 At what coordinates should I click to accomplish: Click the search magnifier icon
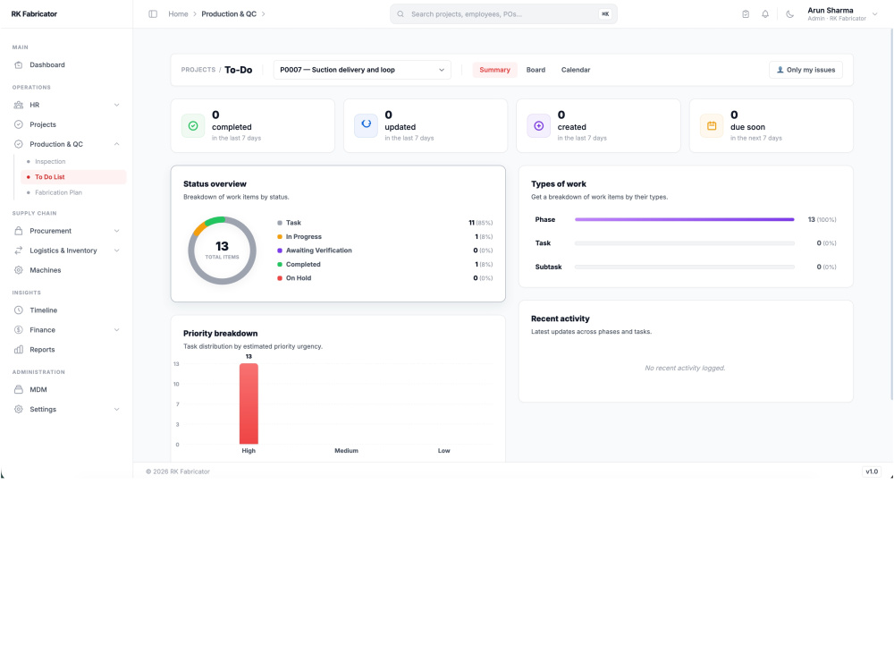[401, 14]
